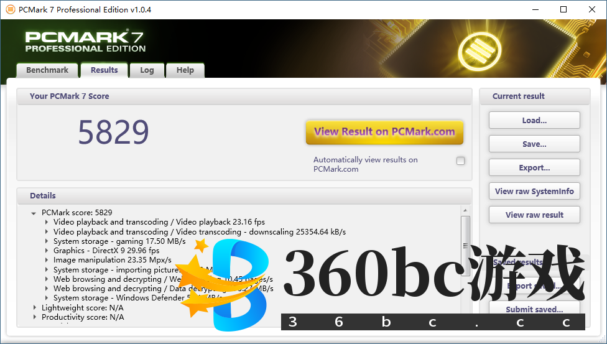This screenshot has height=344, width=607.
Task: Open the Help tab
Action: [x=185, y=70]
